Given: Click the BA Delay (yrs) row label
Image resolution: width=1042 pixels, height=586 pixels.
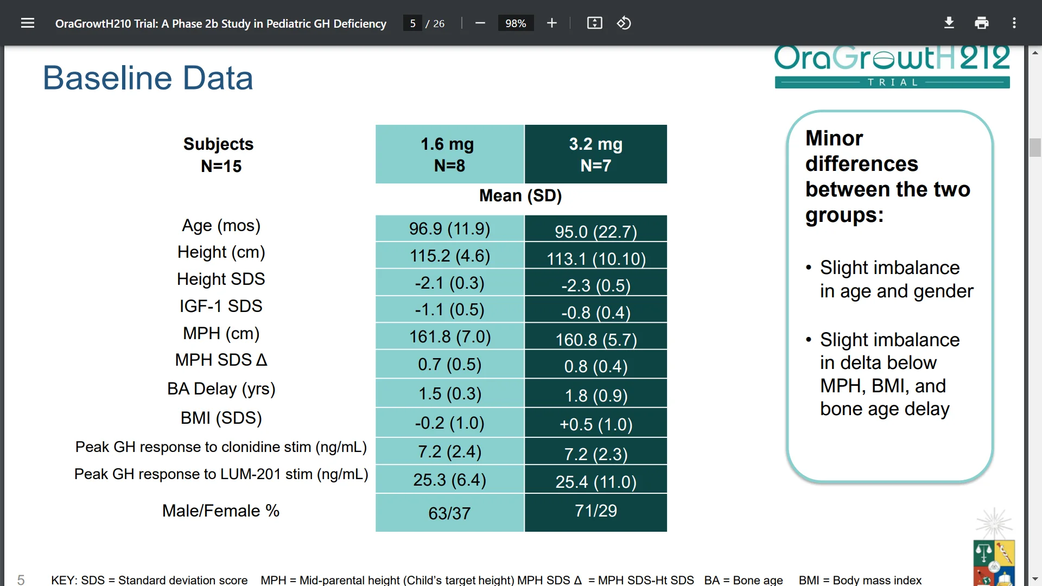Looking at the screenshot, I should point(221,389).
